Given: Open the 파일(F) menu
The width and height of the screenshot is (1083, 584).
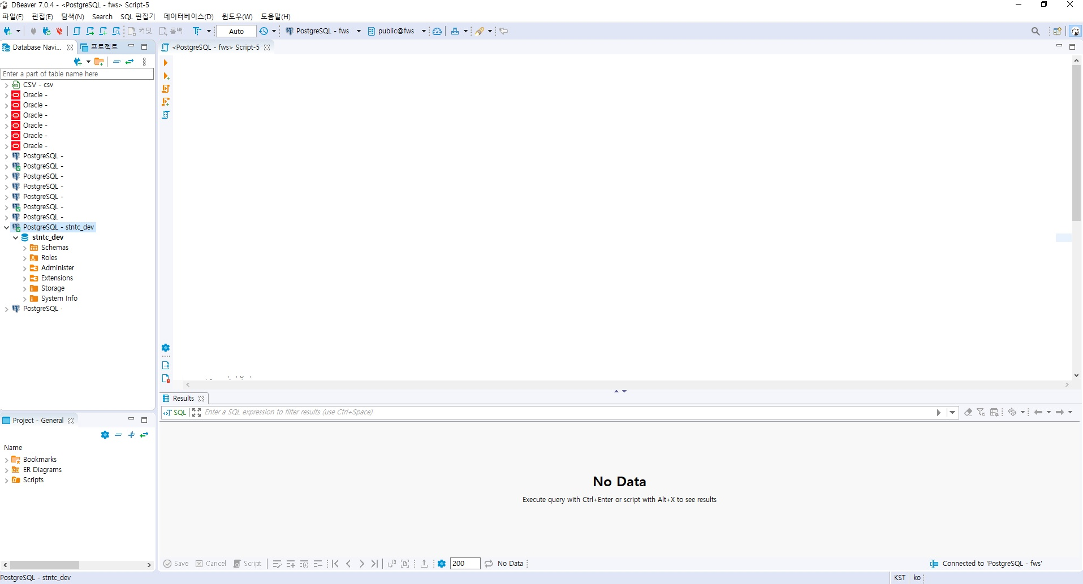Looking at the screenshot, I should point(13,16).
